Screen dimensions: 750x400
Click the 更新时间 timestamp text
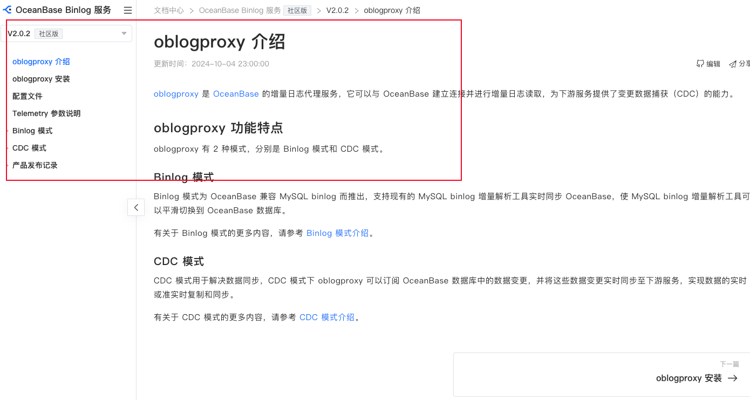coord(212,64)
